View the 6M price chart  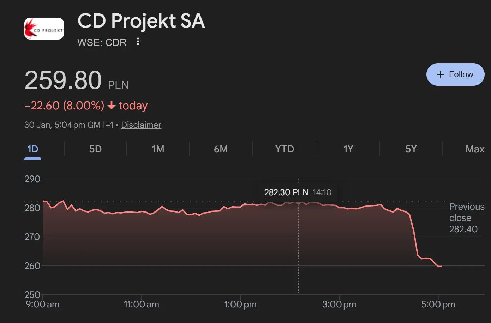(221, 149)
